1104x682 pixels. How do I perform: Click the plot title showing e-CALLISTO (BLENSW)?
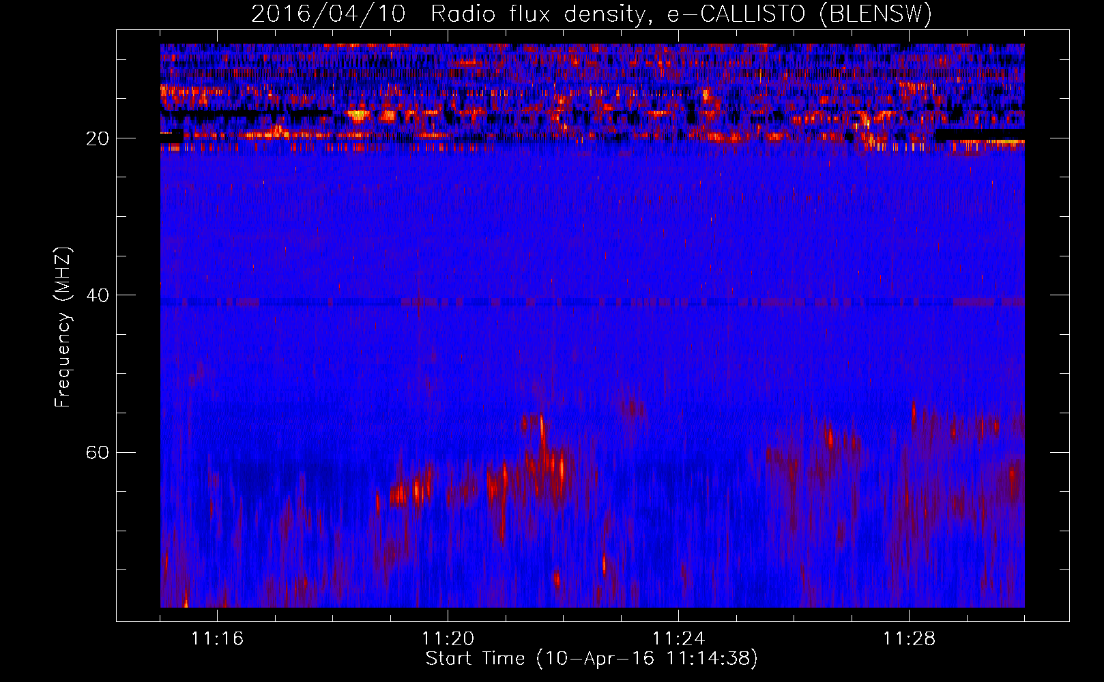[x=592, y=14]
